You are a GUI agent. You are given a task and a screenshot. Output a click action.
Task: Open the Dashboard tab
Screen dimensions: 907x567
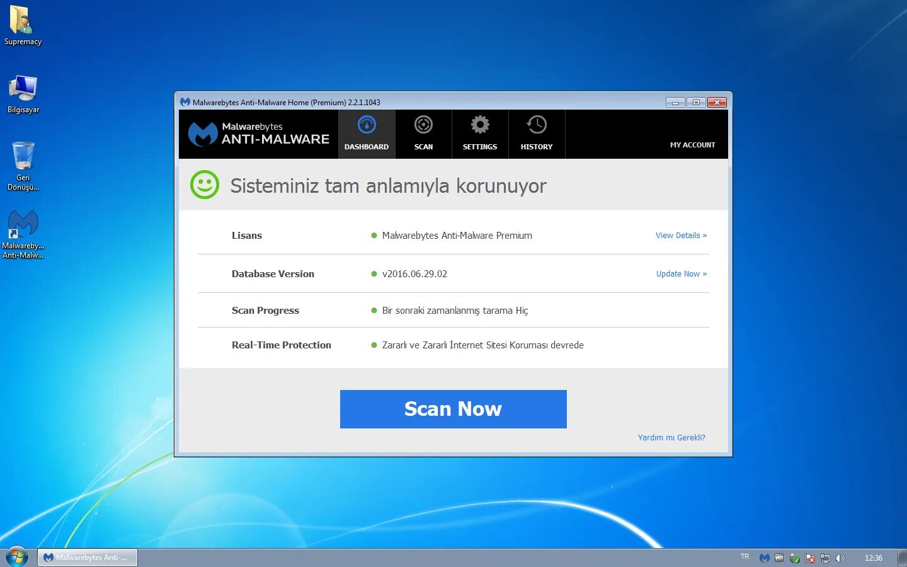tap(367, 134)
